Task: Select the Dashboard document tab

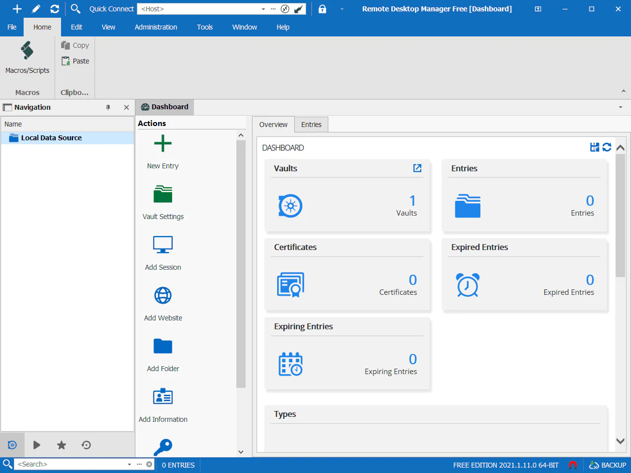Action: (x=165, y=107)
